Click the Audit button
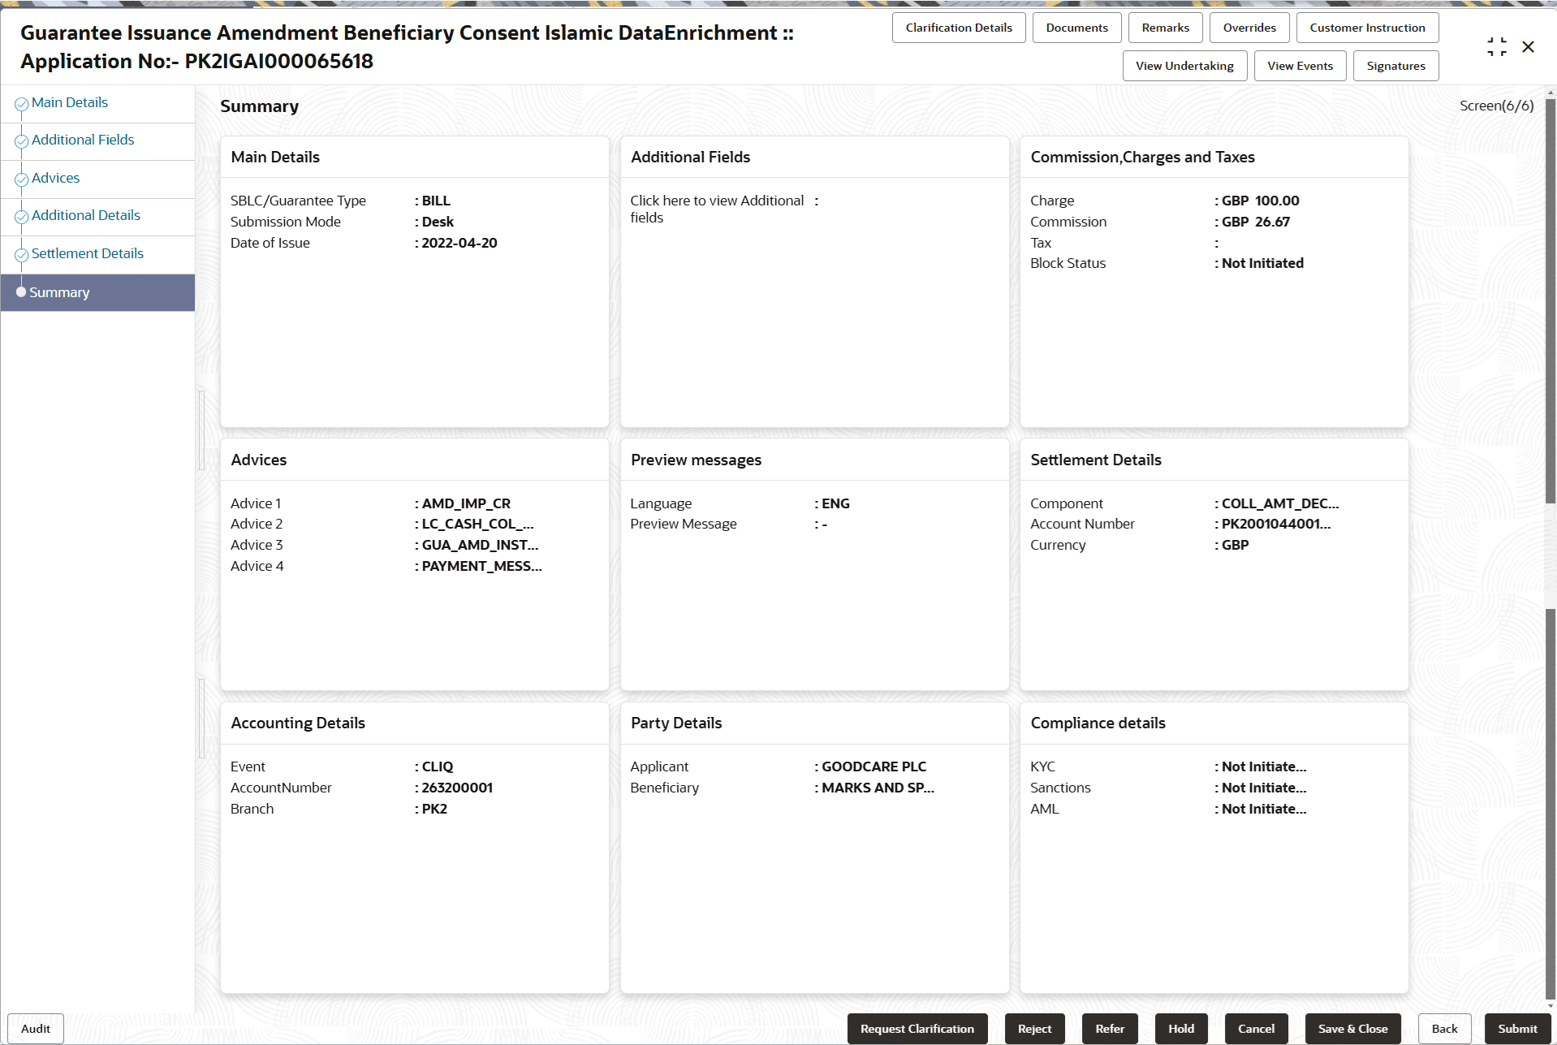Viewport: 1557px width, 1045px height. pyautogui.click(x=36, y=1029)
